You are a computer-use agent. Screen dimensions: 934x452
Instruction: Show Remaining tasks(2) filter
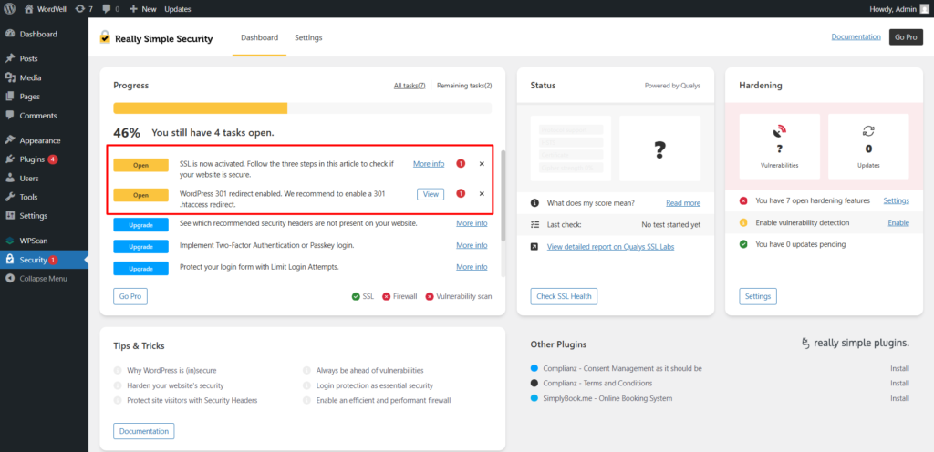pyautogui.click(x=464, y=86)
